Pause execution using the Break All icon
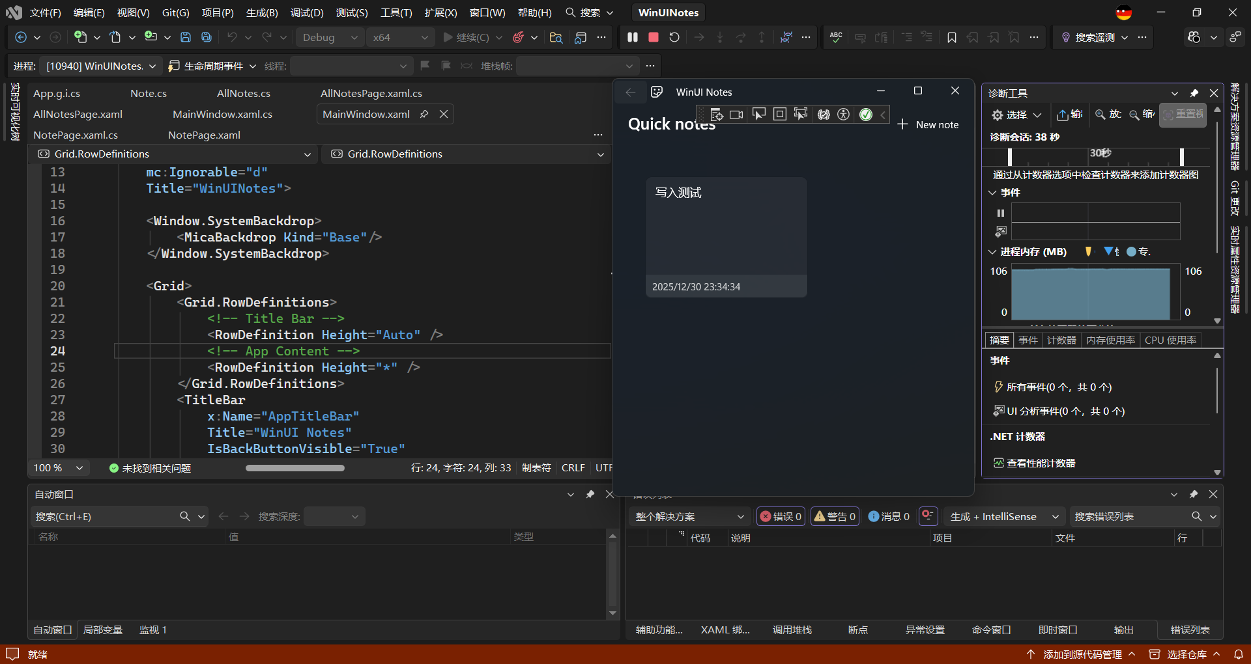The height and width of the screenshot is (664, 1251). (x=632, y=38)
